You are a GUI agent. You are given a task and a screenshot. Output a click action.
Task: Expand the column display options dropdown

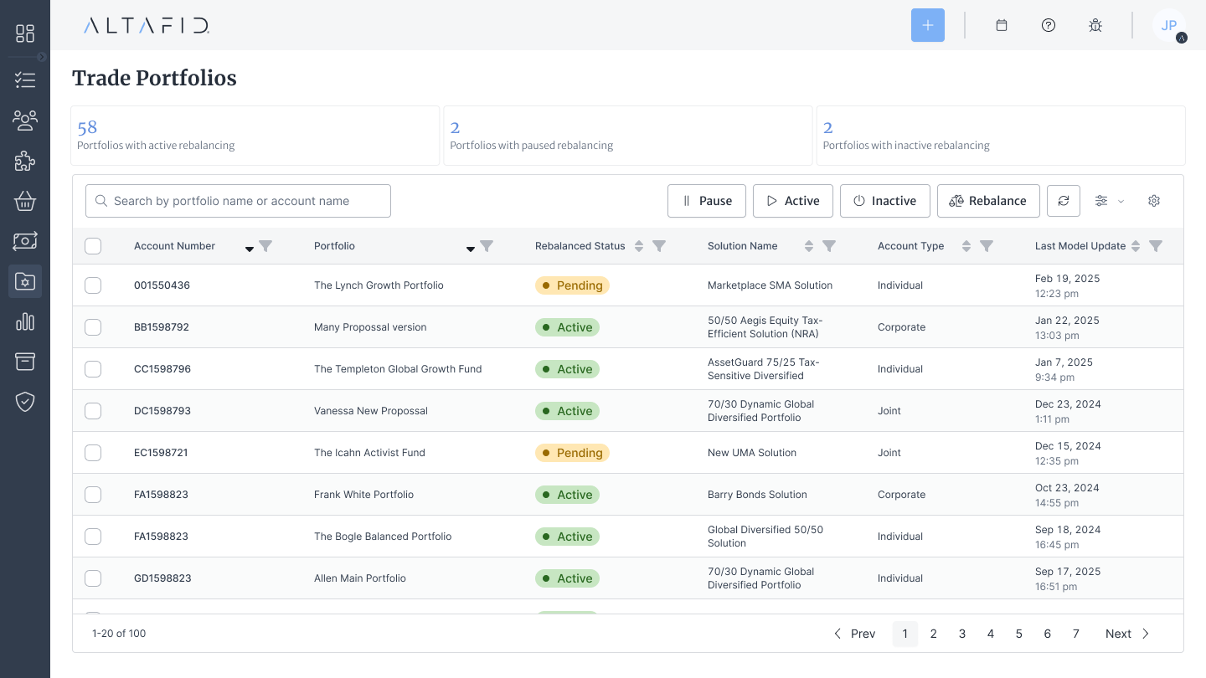click(1109, 201)
